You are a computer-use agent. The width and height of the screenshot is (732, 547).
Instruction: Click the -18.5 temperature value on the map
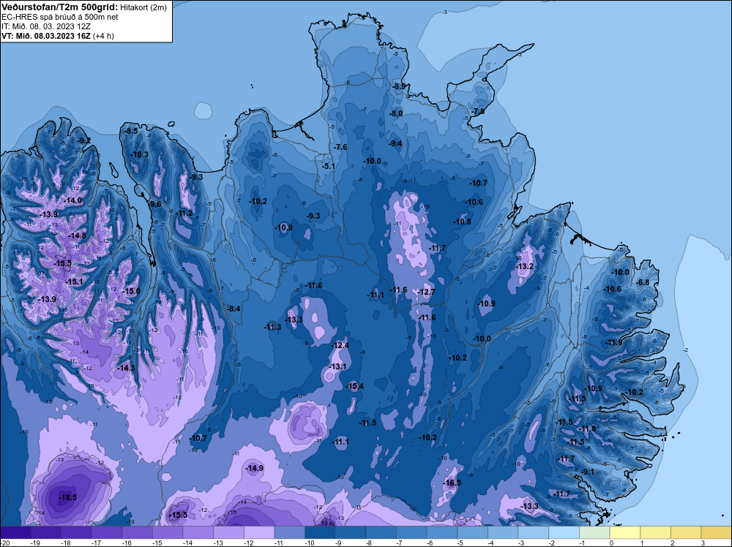(67, 497)
